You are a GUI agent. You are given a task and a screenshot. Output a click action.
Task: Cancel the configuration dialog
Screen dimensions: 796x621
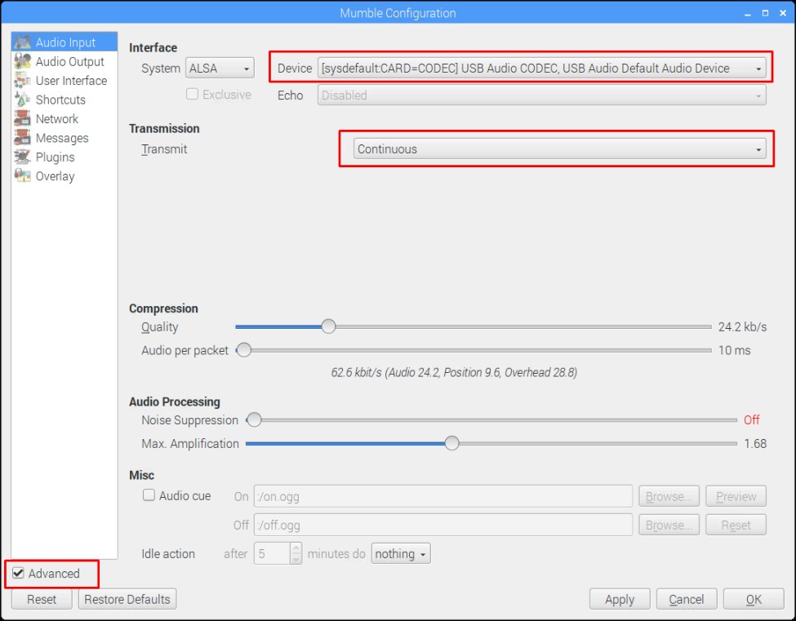coord(687,599)
